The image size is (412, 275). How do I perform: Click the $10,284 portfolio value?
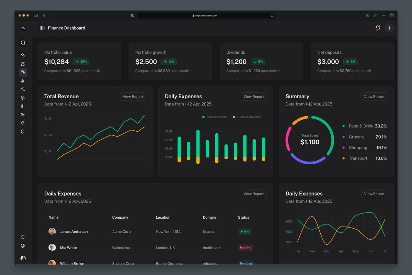point(57,62)
